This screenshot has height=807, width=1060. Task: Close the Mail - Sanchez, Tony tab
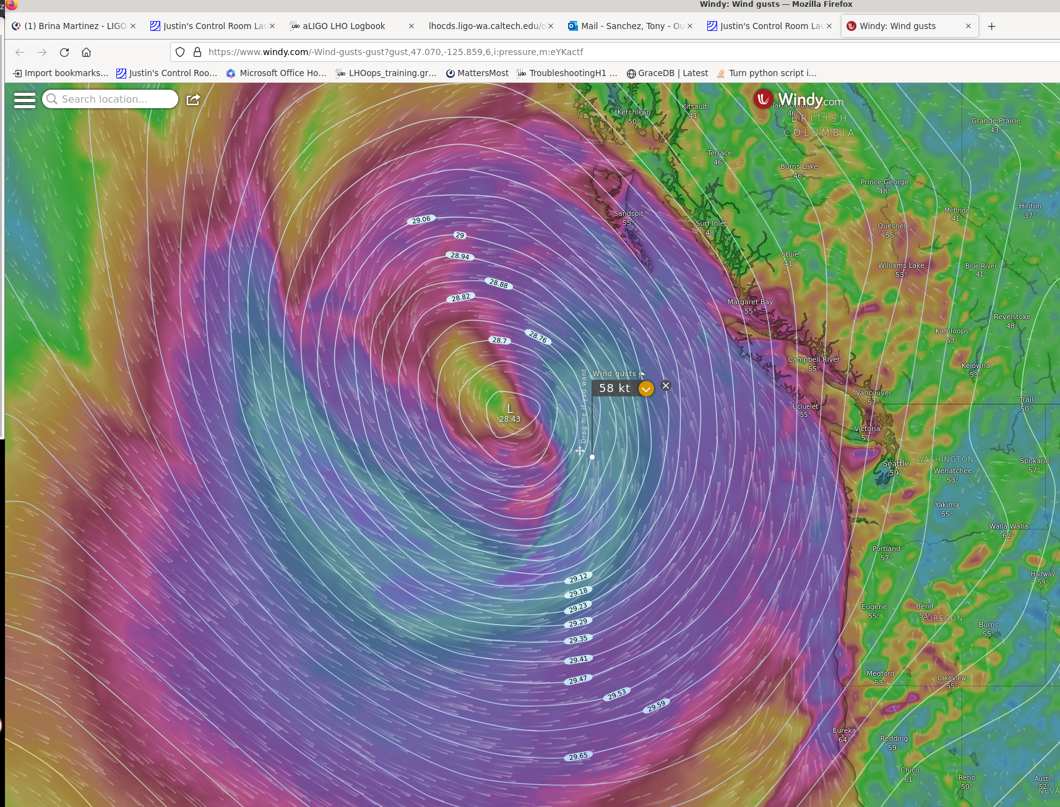(690, 26)
